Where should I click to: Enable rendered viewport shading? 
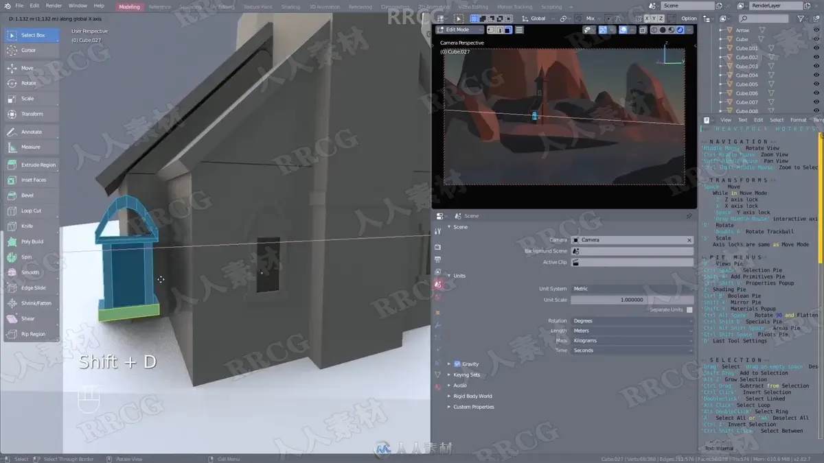(x=680, y=30)
